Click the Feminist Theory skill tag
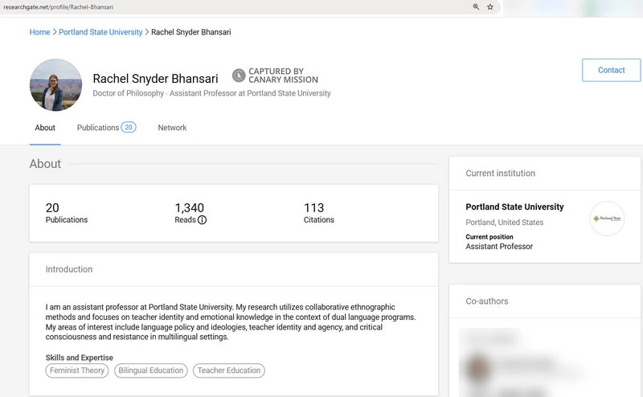This screenshot has width=643, height=397. click(x=77, y=370)
